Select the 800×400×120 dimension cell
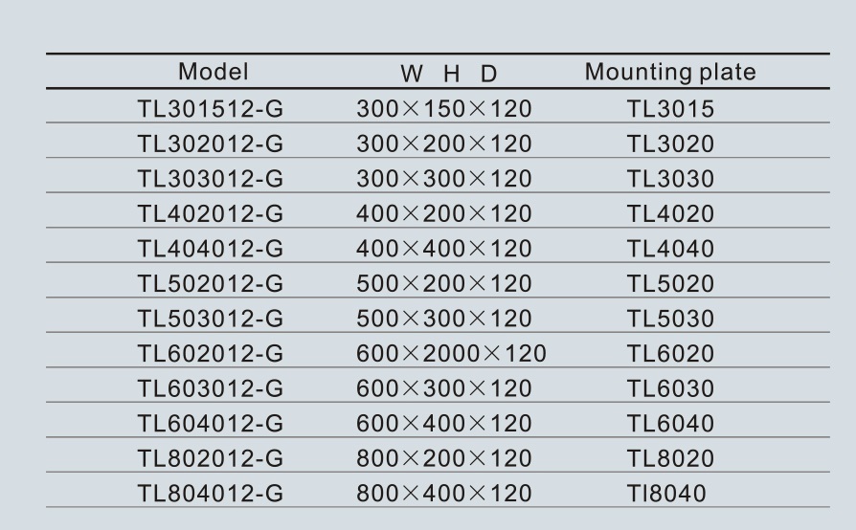 [x=444, y=493]
